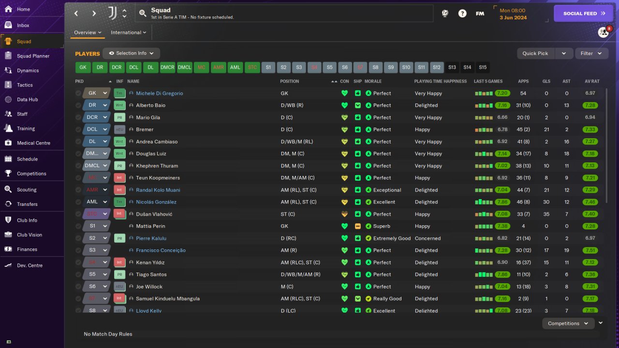Open the Filter dropdown
Image resolution: width=619 pixels, height=348 pixels.
tap(591, 53)
